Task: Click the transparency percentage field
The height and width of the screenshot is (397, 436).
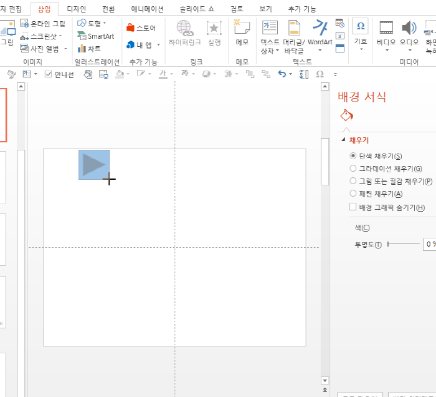Action: (429, 244)
